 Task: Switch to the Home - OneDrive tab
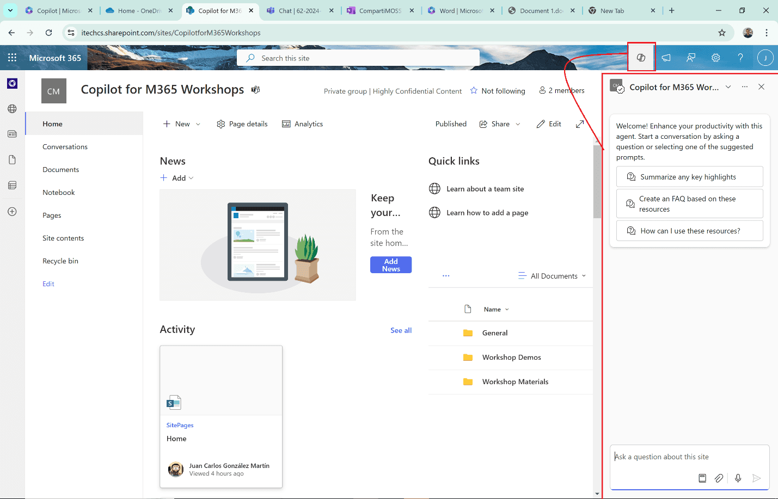click(x=139, y=10)
